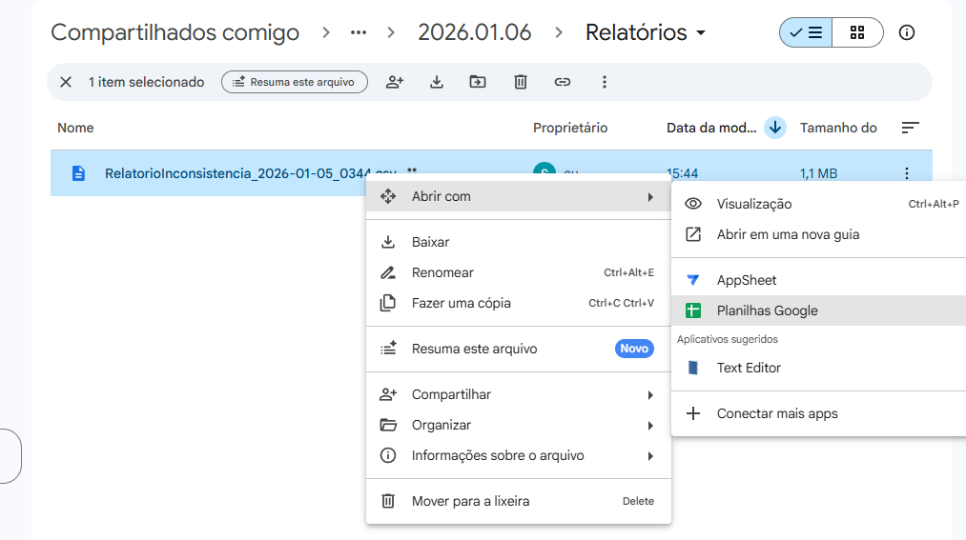The image size is (966, 540).
Task: Go to Compartilhados comigo breadcrumb
Action: point(175,32)
